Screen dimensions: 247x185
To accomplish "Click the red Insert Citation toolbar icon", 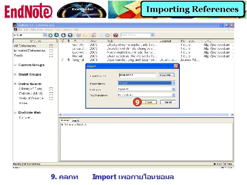I will (x=93, y=35).
